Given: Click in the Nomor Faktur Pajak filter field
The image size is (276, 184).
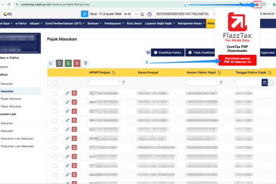Looking at the screenshot, I should point(201,82).
